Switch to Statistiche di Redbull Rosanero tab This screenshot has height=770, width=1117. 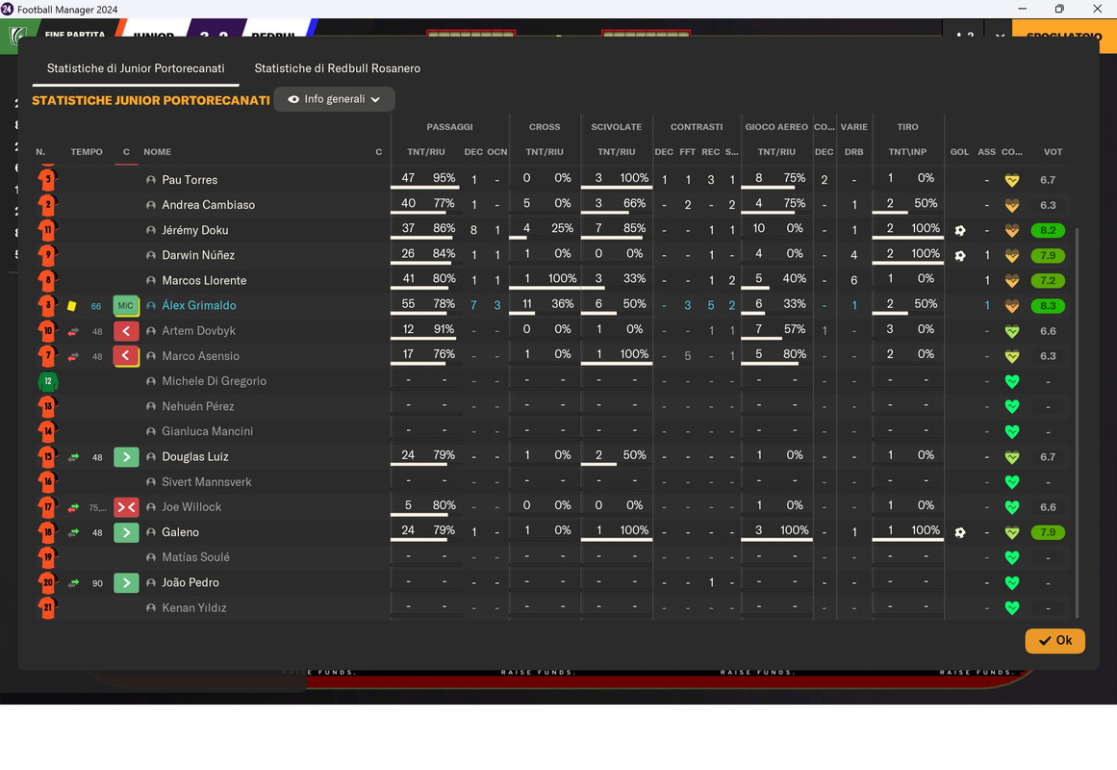337,68
